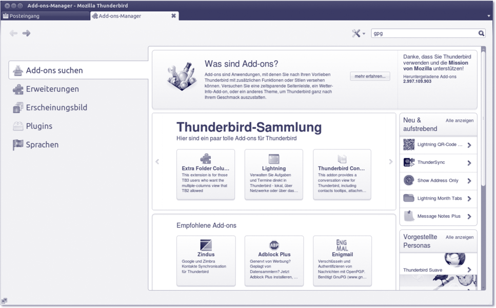Close the Add-ons-Manager tab
This screenshot has height=308, width=496.
click(173, 16)
